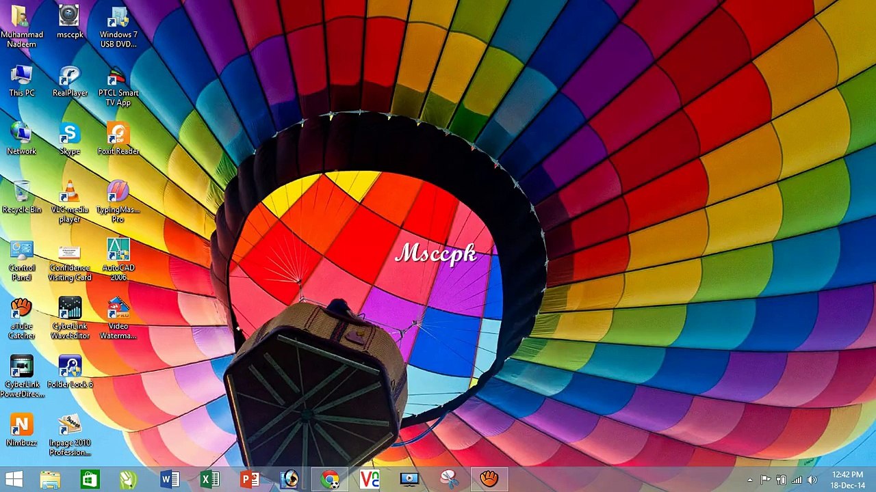Open the VNC taskbar icon
Screen dimensions: 876x492
[370, 479]
